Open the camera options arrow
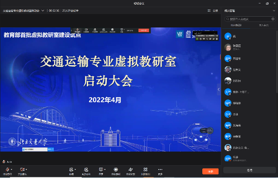The height and width of the screenshot is (178, 278). click(26, 169)
